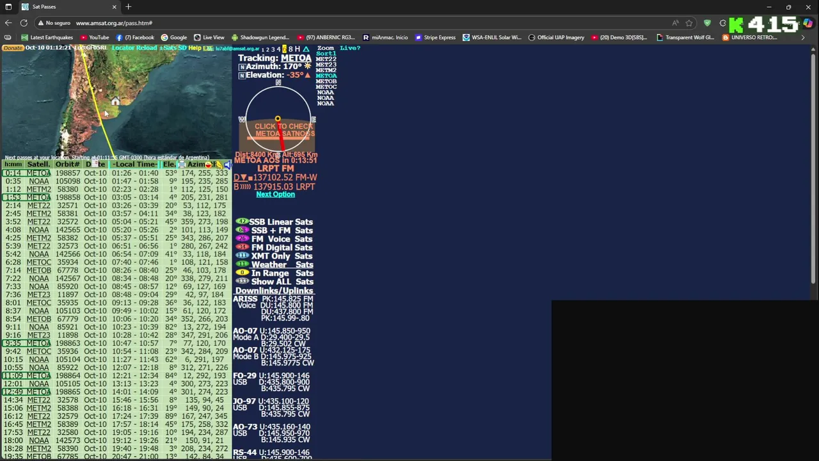Click the downlink D arrow before 137102.52
This screenshot has height=461, width=819.
coord(241,178)
